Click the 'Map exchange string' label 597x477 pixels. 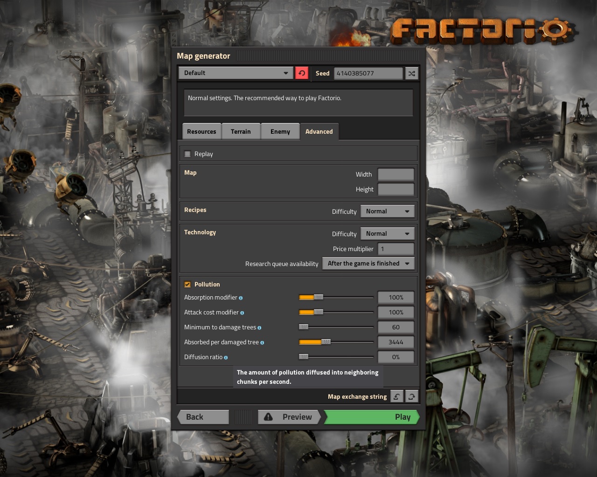357,397
